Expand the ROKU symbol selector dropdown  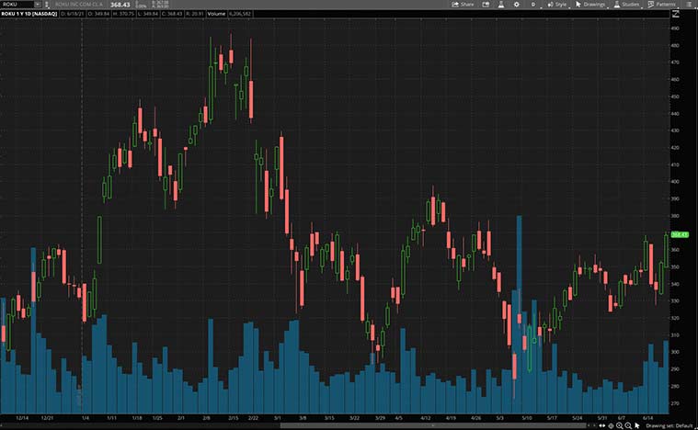pos(37,5)
